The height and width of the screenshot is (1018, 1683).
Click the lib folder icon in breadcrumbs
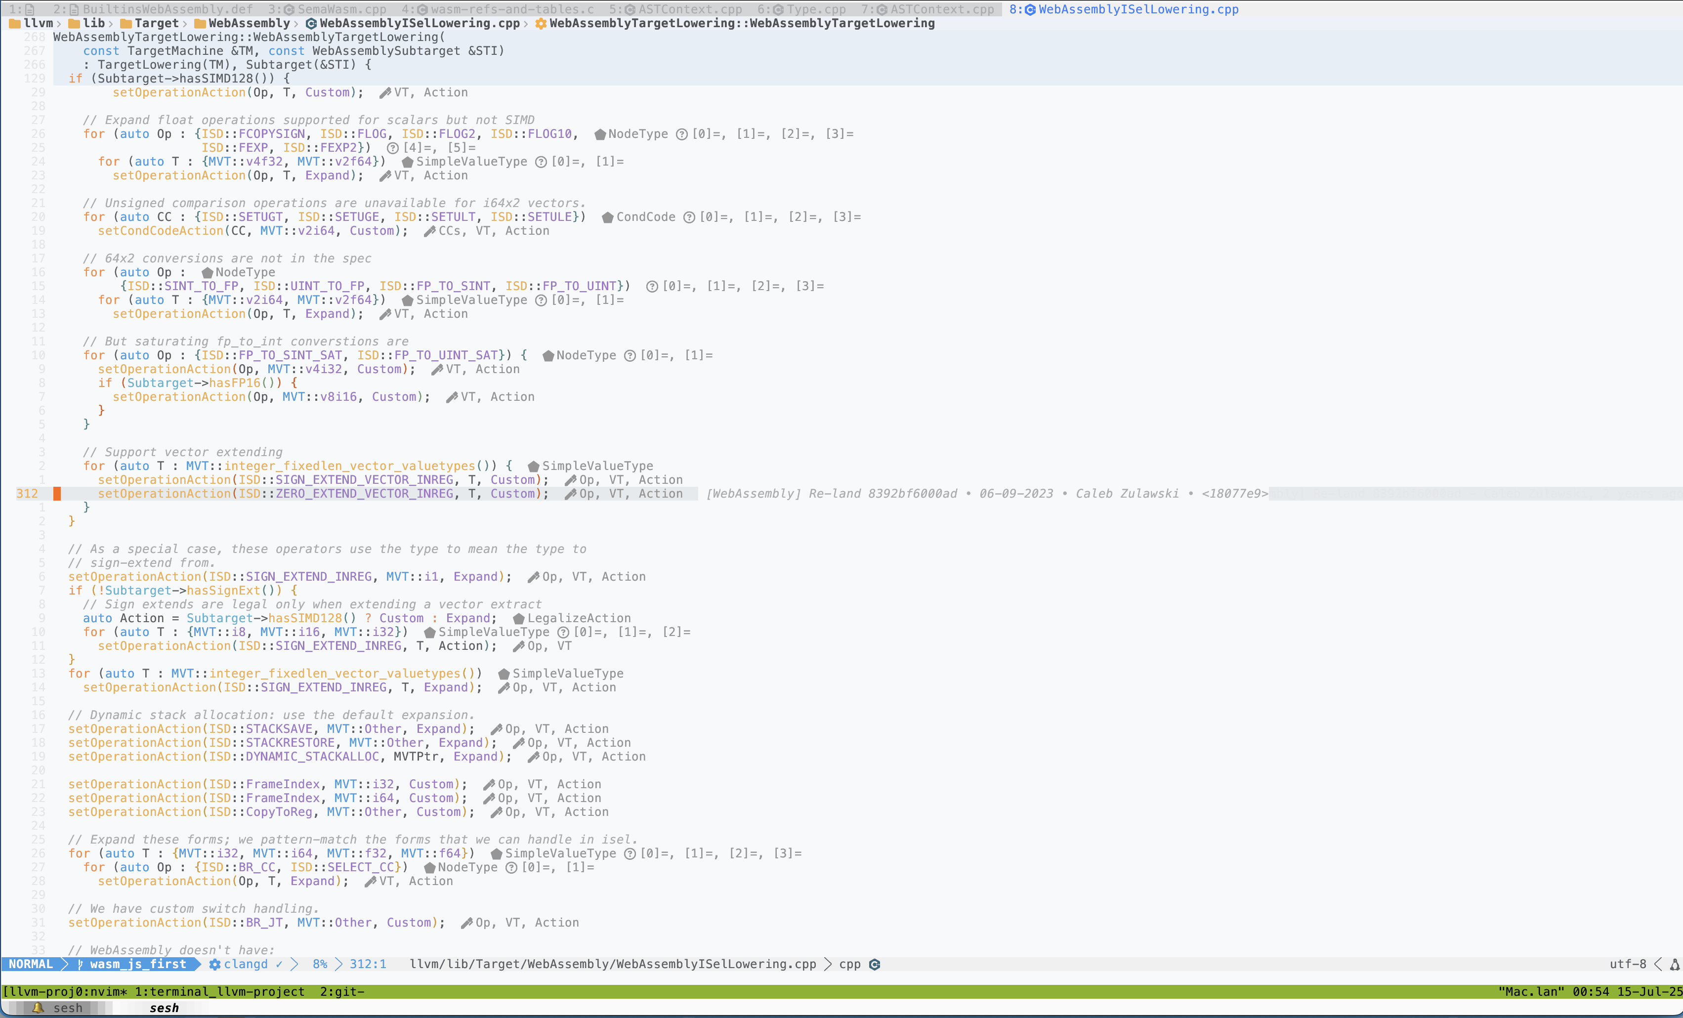74,23
